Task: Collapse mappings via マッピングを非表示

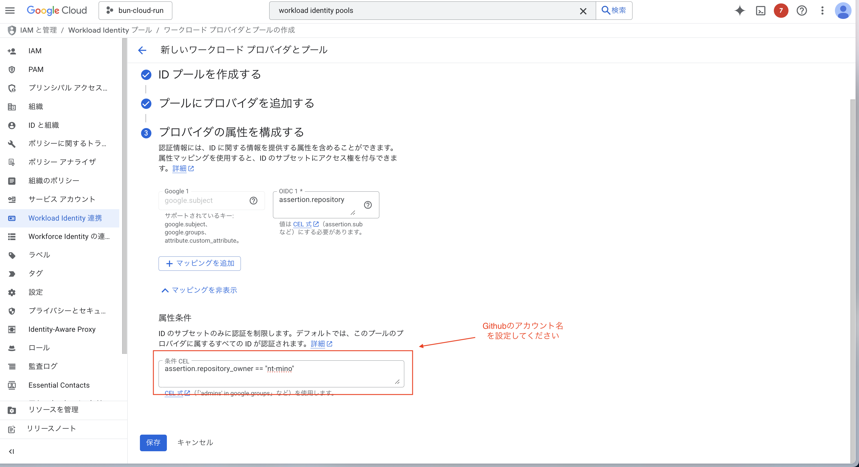Action: click(199, 290)
